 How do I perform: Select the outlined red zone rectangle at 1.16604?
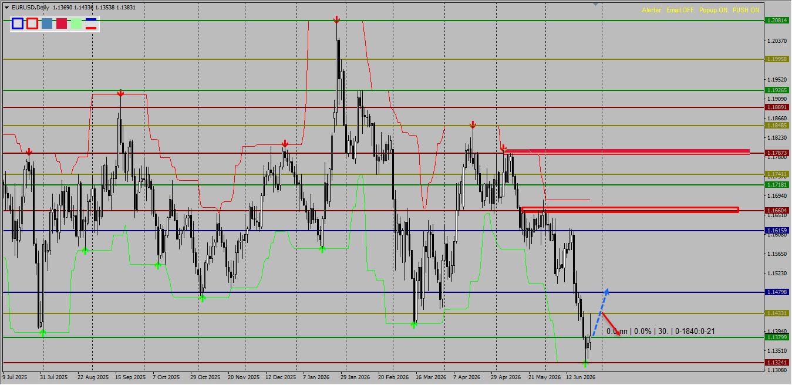click(x=630, y=210)
